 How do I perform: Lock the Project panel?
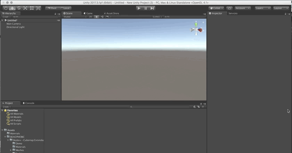(201, 103)
